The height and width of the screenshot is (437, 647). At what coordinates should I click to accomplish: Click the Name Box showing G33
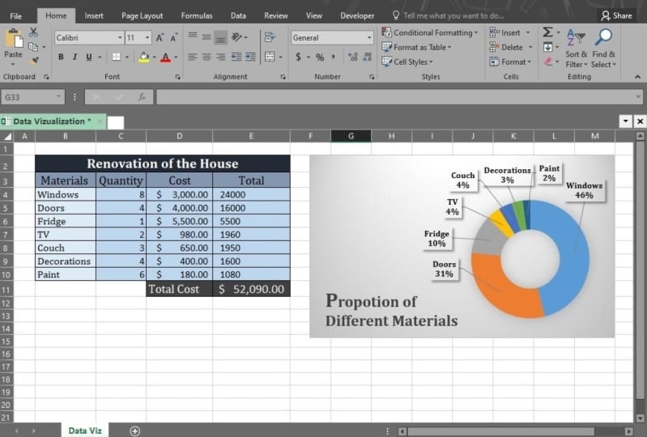click(x=33, y=97)
